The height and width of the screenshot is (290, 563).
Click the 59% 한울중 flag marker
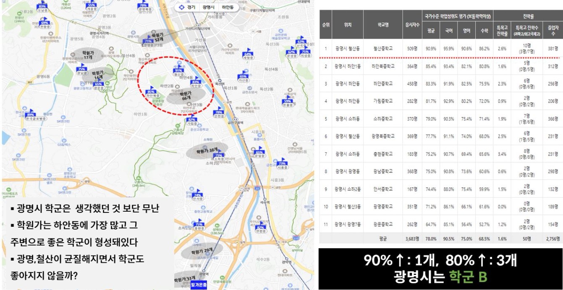(288, 101)
